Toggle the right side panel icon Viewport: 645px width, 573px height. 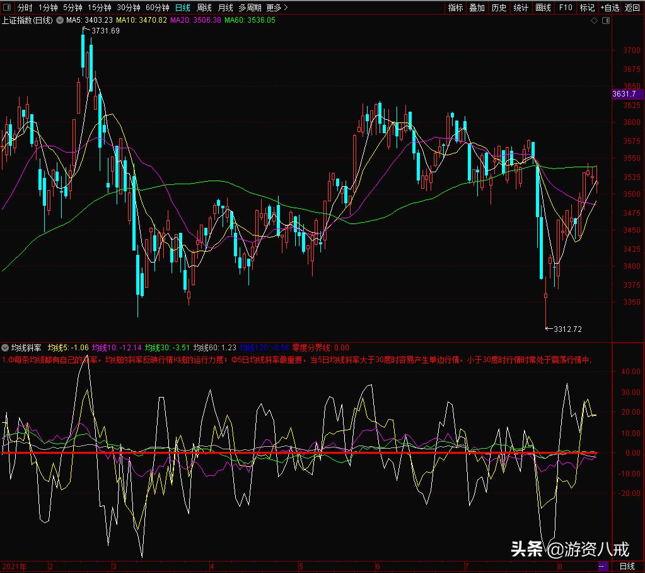tap(605, 20)
